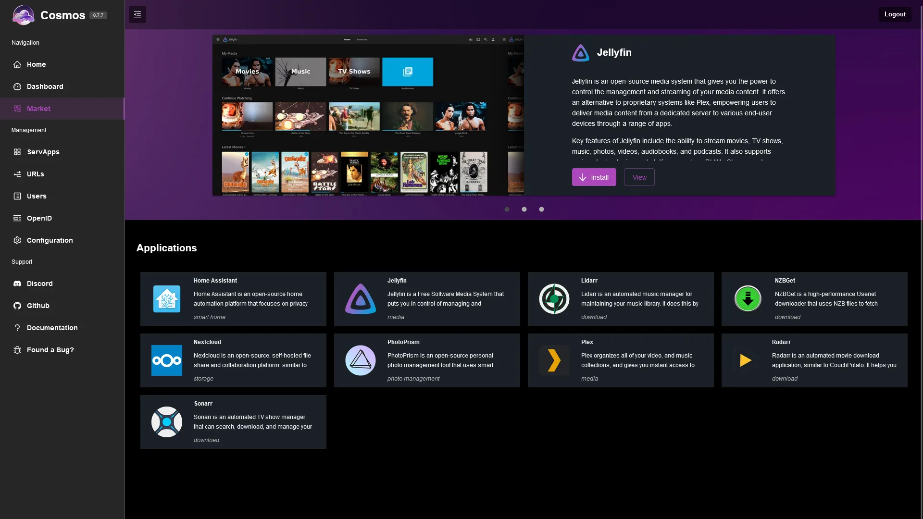Viewport: 923px width, 519px height.
Task: Click the Home Assistant app icon
Action: 167,299
